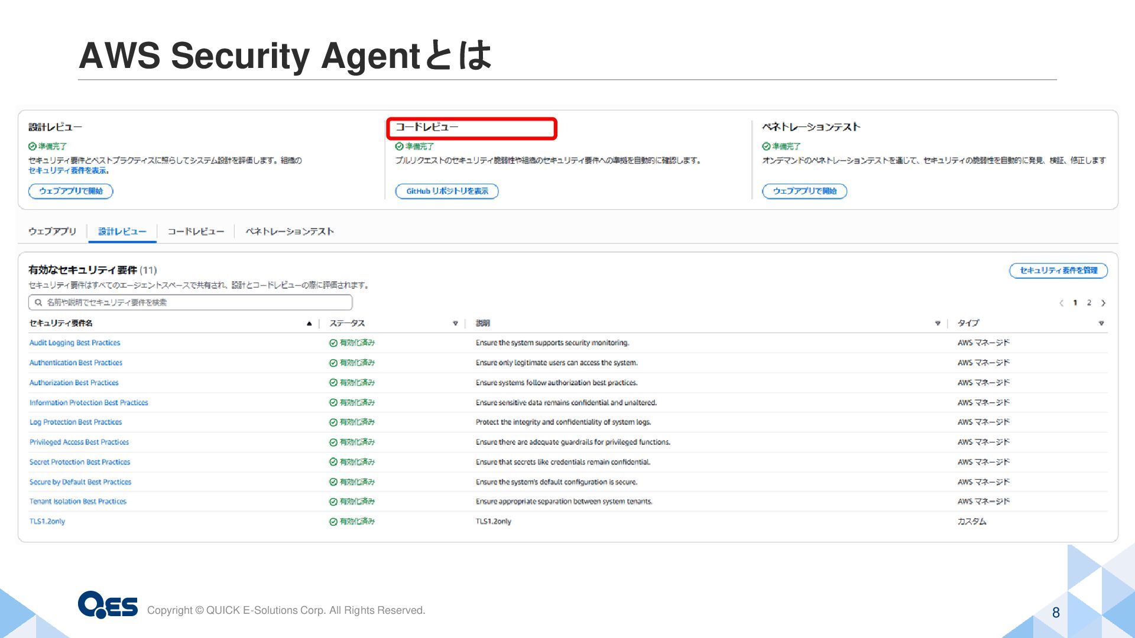Open the 説明 column filter dropdown
Screen dimensions: 1135x638
coord(938,323)
